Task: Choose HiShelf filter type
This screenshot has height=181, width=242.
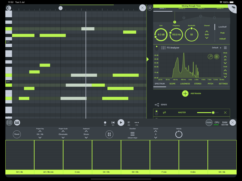Action: coord(222,39)
